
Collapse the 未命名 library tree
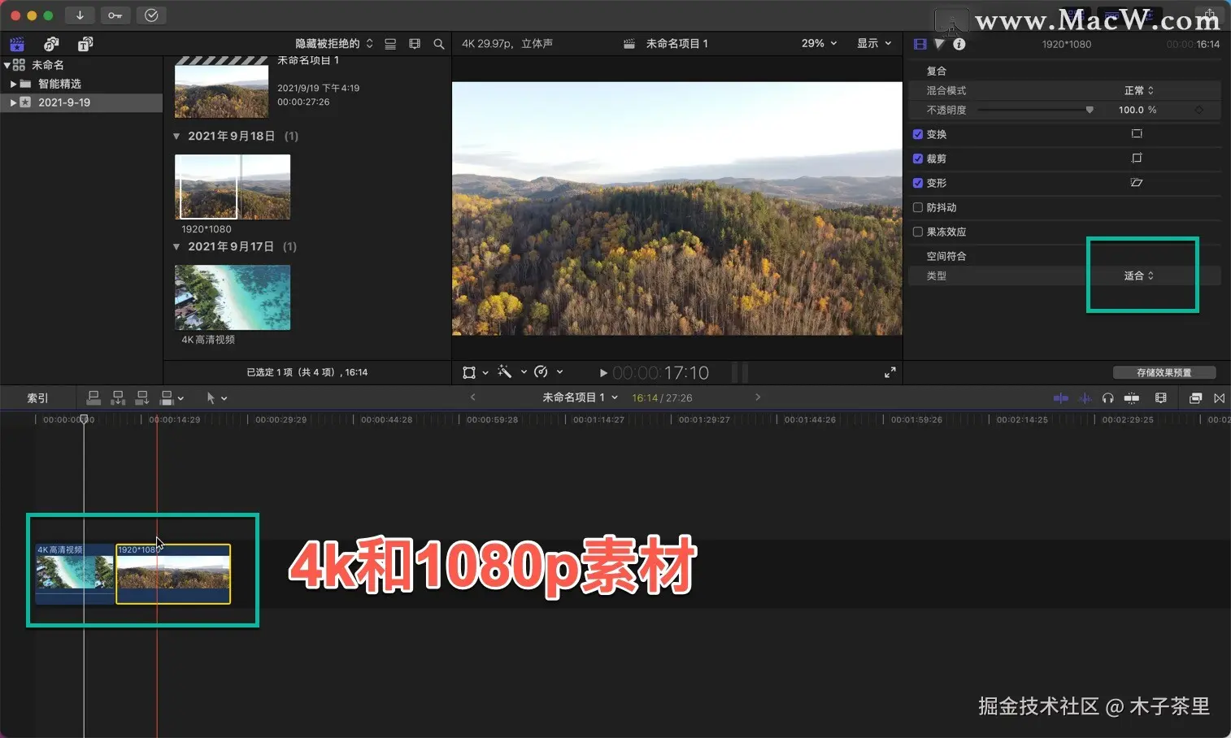point(7,65)
